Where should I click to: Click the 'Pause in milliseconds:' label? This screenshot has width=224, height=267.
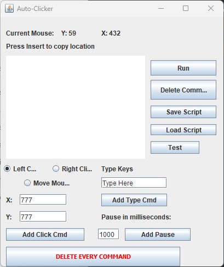point(136,217)
